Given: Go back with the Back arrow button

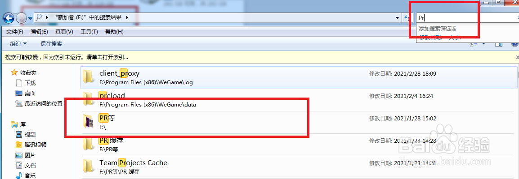Looking at the screenshot, I should [x=9, y=18].
